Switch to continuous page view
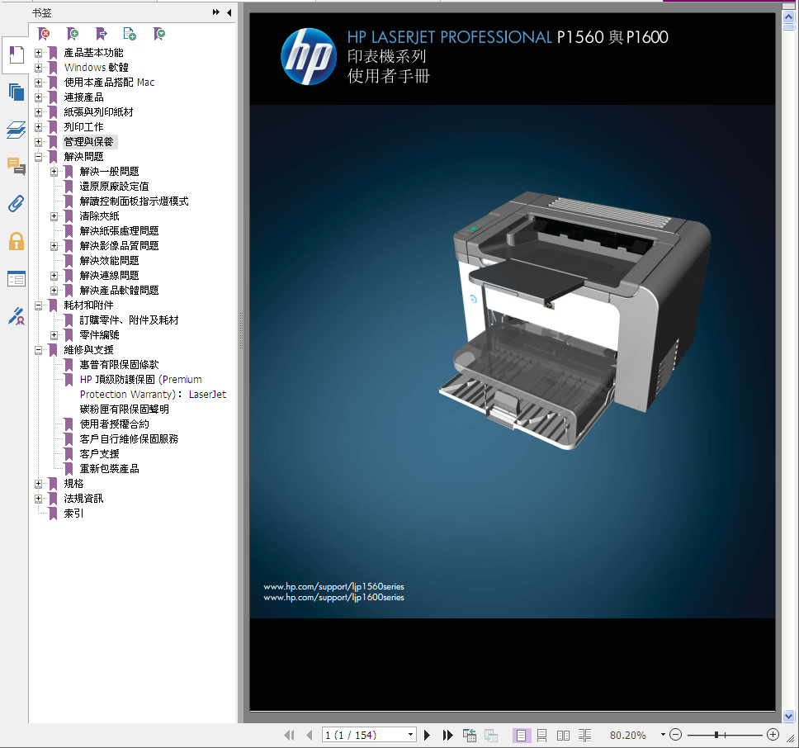799x748 pixels. pos(541,736)
